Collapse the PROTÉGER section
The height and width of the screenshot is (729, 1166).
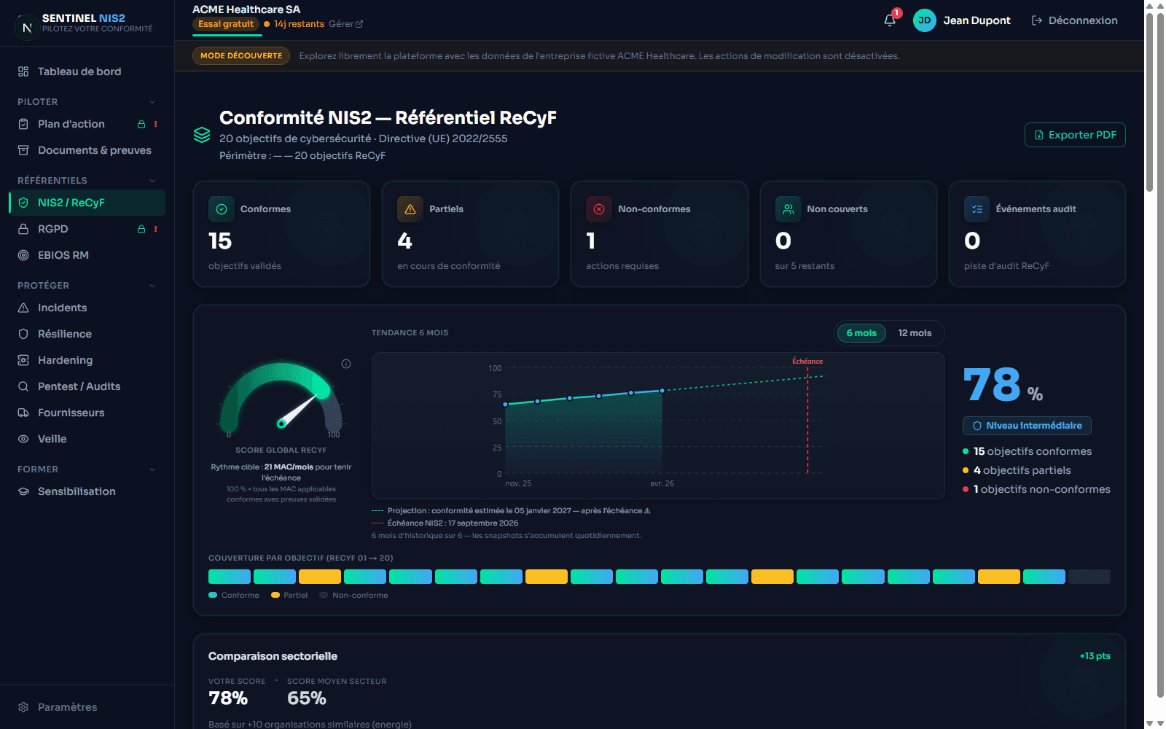click(152, 286)
